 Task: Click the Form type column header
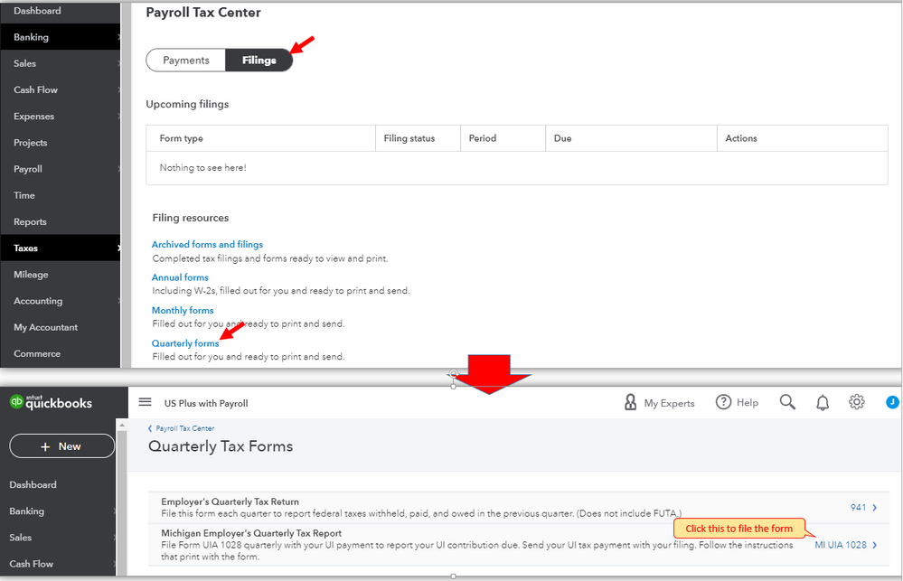[261, 138]
